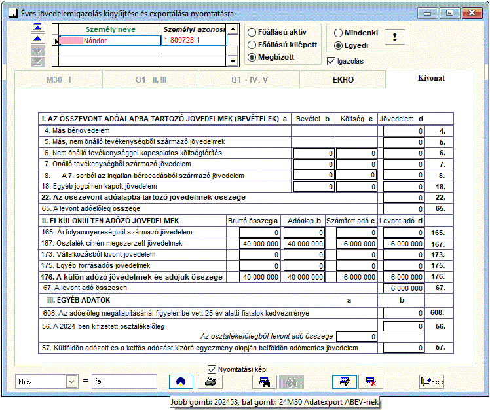Toggle the Nyomtatási kép checkbox
The width and height of the screenshot is (490, 410).
click(212, 369)
